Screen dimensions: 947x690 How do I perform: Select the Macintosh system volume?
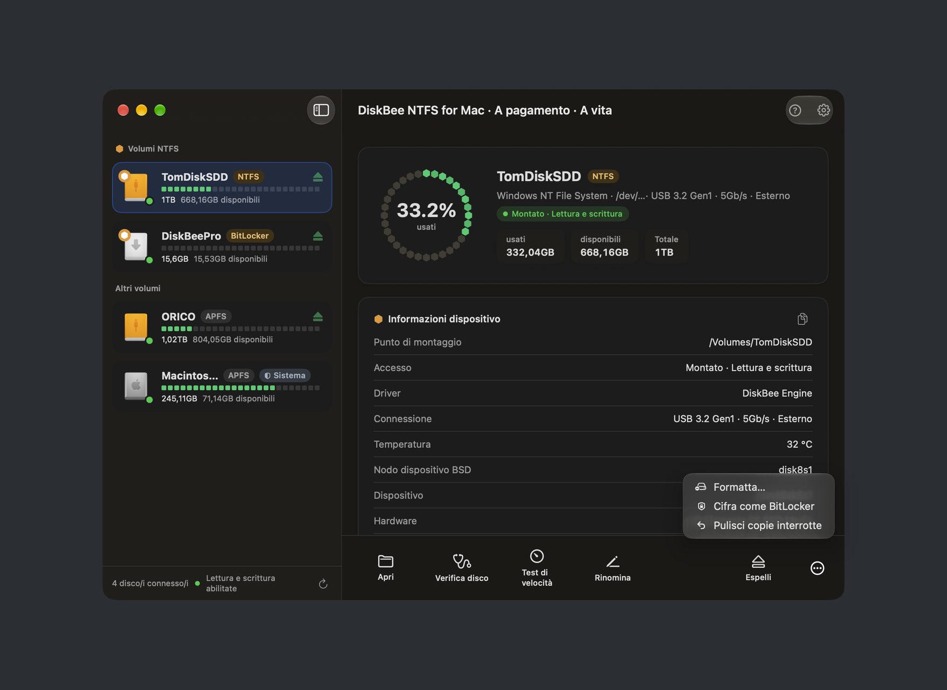pyautogui.click(x=222, y=386)
